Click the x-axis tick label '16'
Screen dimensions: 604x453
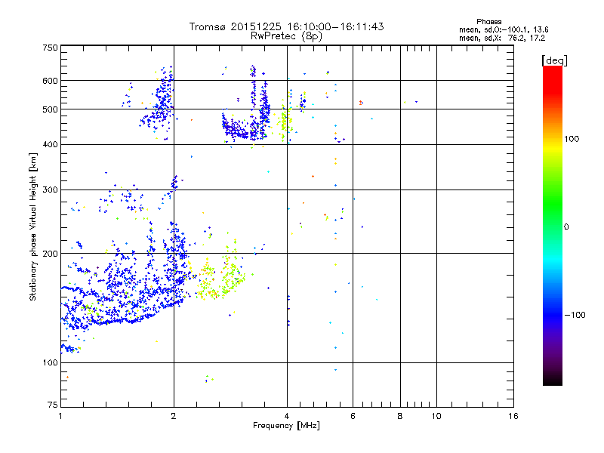[x=513, y=416]
